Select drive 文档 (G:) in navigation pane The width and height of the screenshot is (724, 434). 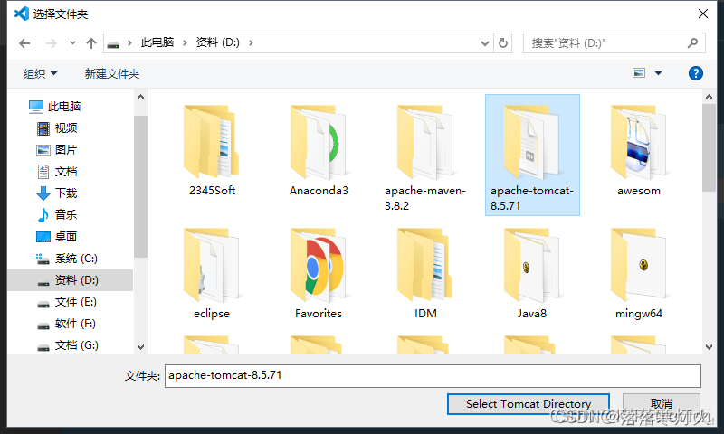67,345
